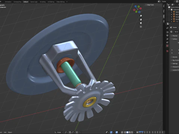This screenshot has width=179, height=134.
Task: Click the World name field
Action: (176, 32)
